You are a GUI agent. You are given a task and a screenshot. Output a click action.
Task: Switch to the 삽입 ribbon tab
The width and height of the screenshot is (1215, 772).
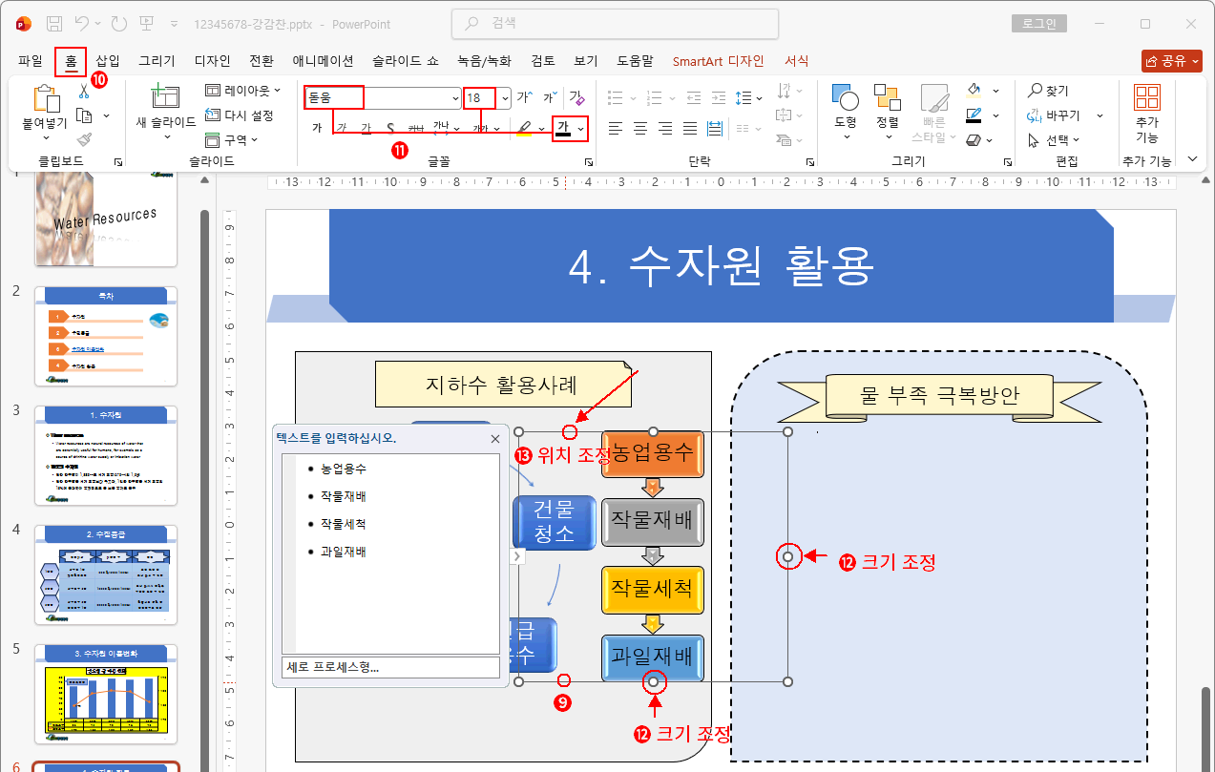tap(107, 60)
